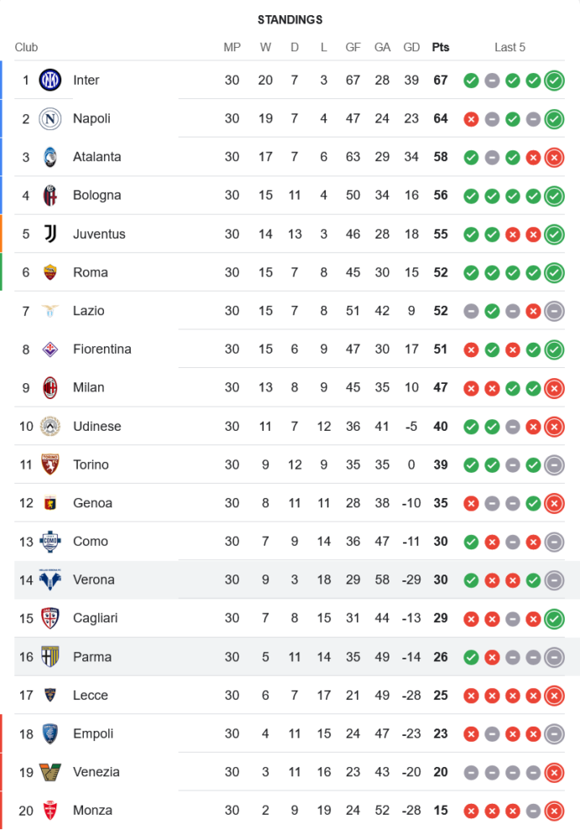
Task: Click Lazio's most recent draw result icon
Action: click(554, 311)
